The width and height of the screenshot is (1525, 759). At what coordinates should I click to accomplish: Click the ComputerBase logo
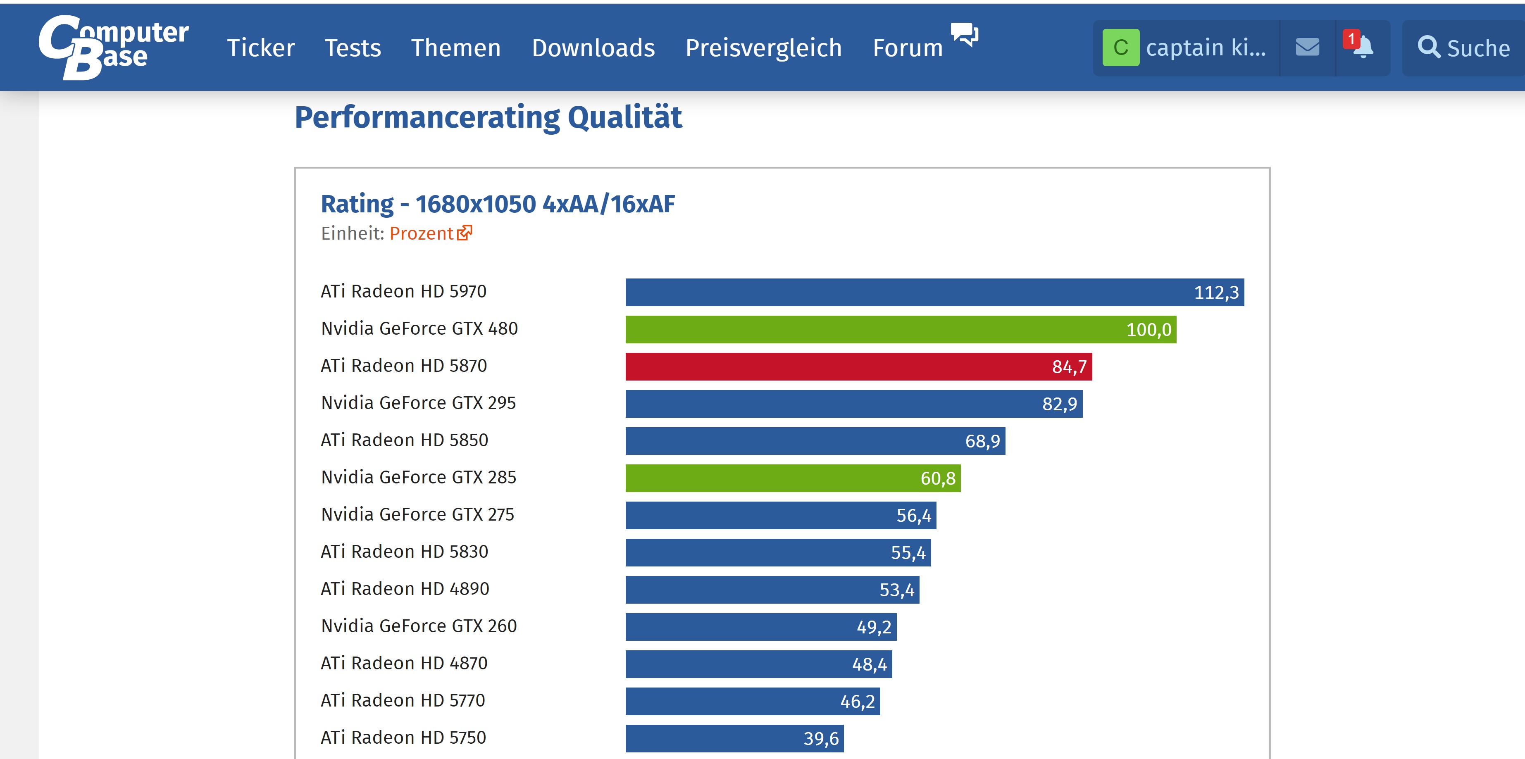(x=113, y=48)
